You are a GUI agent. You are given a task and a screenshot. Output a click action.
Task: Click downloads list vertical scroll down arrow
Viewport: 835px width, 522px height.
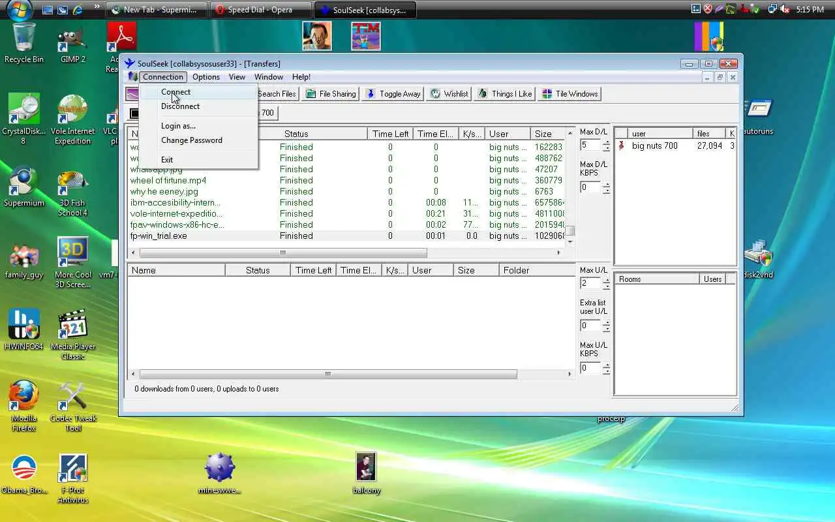570,242
